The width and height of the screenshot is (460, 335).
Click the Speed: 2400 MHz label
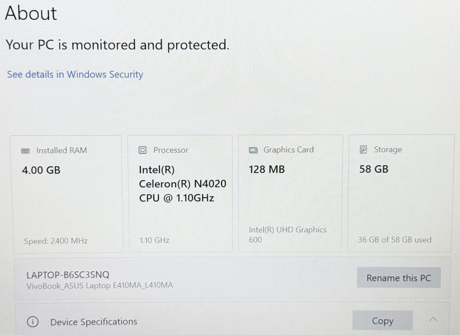[56, 241]
